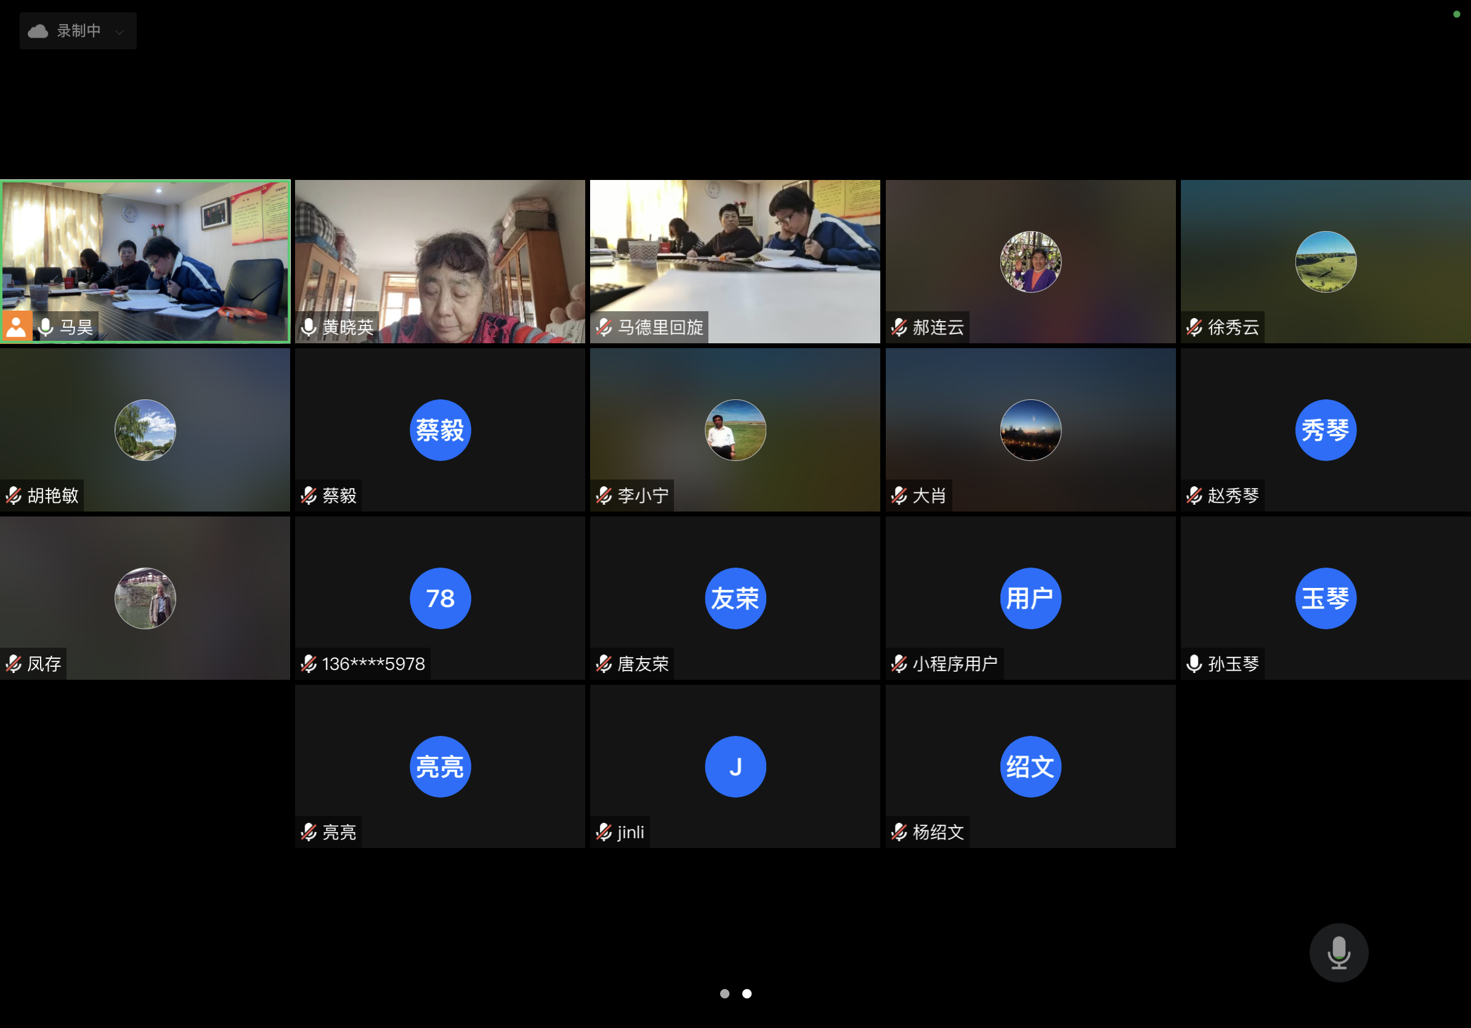
Task: Click the muted mic icon by jinli
Action: click(x=604, y=832)
